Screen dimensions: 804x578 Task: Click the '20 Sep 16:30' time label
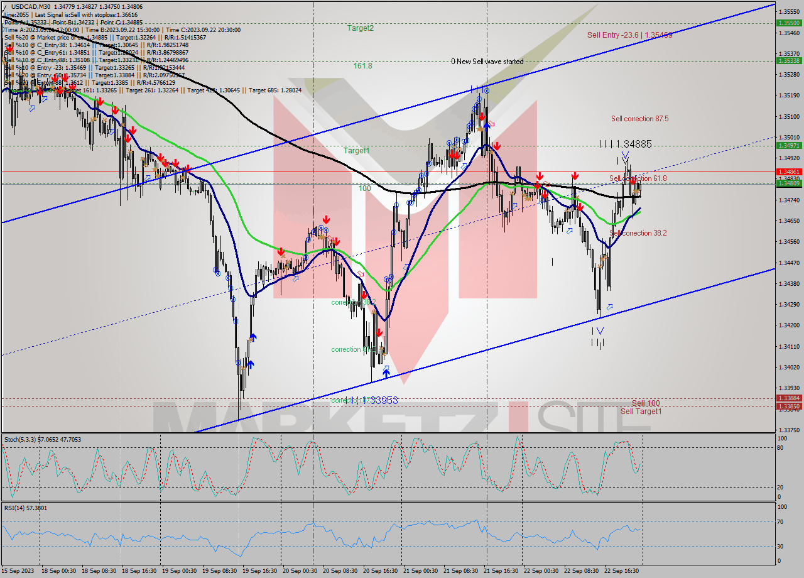[x=379, y=571]
